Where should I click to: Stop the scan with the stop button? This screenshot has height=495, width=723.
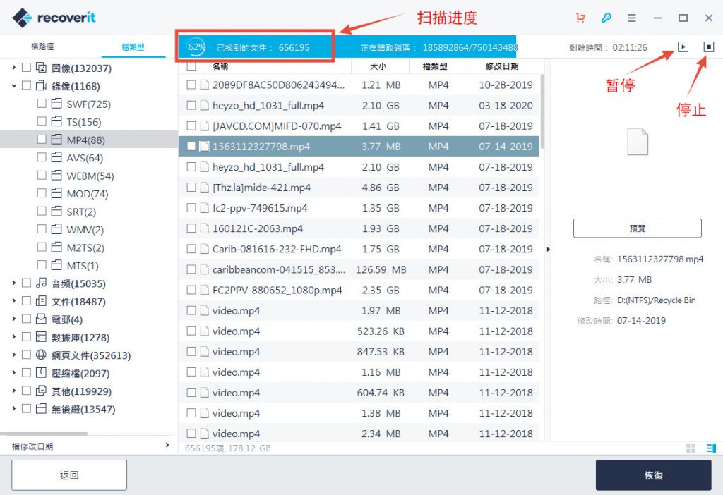(709, 47)
